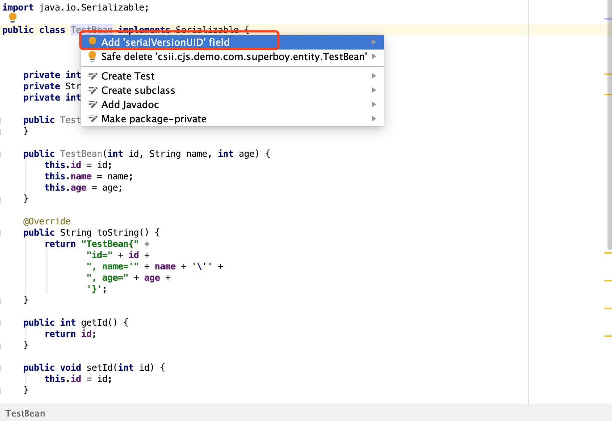
Task: Click the TestBean breadcrumb at the bottom
Action: tap(25, 413)
